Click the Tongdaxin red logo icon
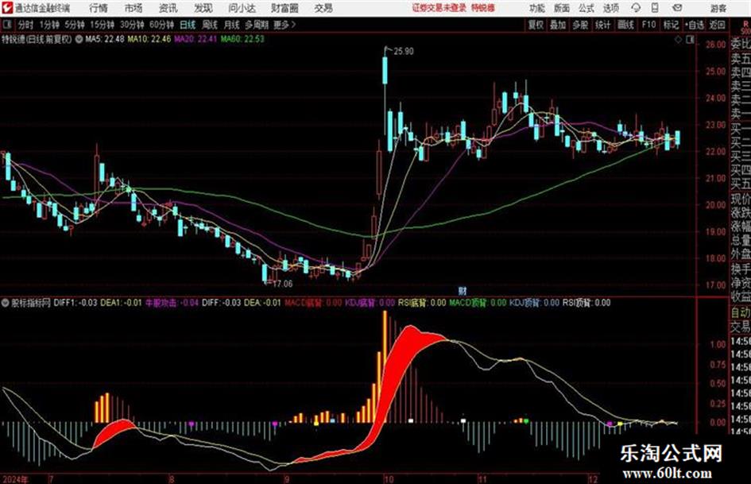The height and width of the screenshot is (484, 751). point(7,8)
